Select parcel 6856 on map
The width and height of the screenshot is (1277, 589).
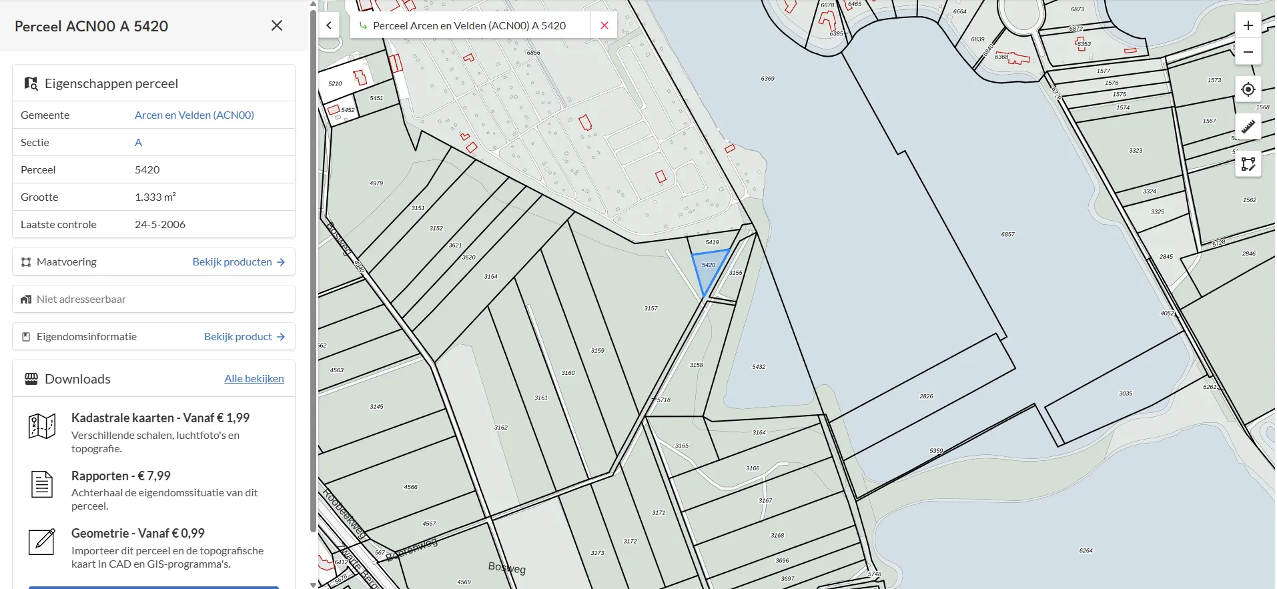[533, 53]
